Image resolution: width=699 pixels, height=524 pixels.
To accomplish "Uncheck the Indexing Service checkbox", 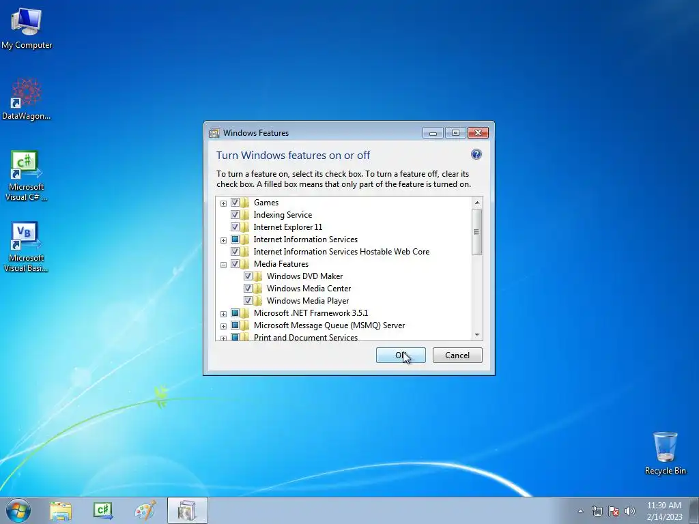I will tap(235, 215).
